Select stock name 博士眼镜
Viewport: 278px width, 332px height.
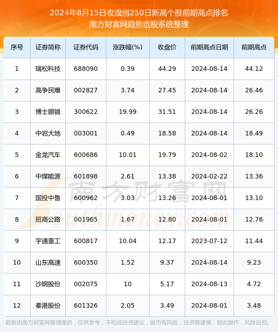pyautogui.click(x=48, y=112)
